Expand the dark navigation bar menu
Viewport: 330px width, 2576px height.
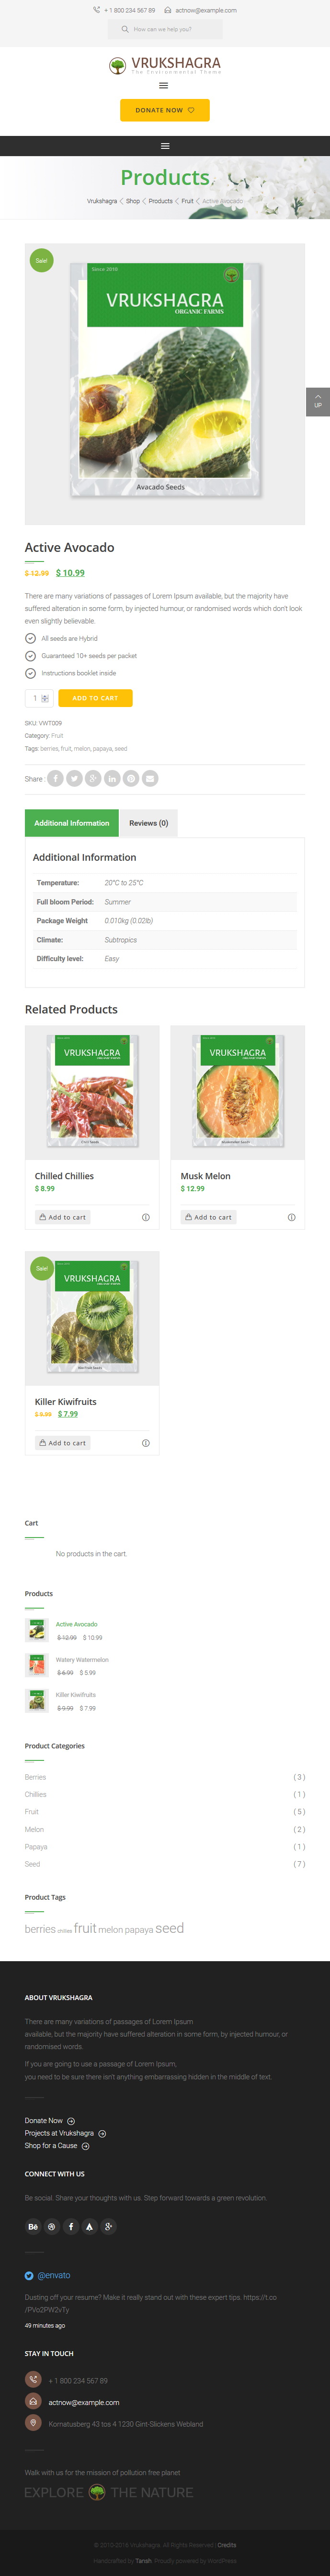pos(164,146)
